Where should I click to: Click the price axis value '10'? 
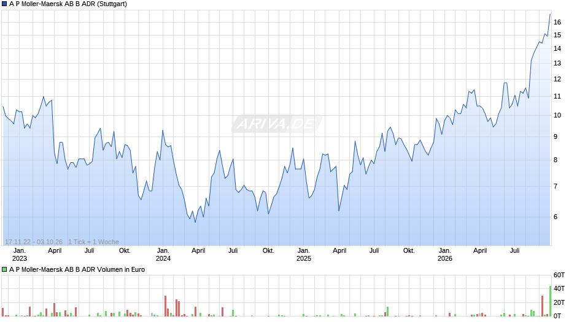pyautogui.click(x=557, y=115)
